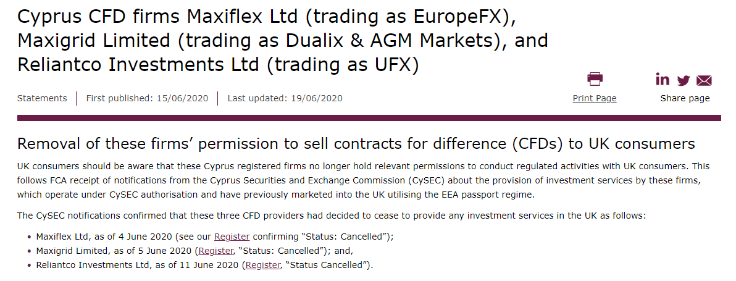Open the Register link for Maxigrid Limited
Viewport: 736px width, 281px height.
215,251
